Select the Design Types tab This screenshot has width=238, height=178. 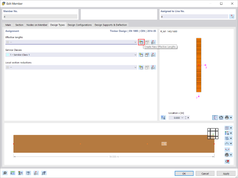57,25
